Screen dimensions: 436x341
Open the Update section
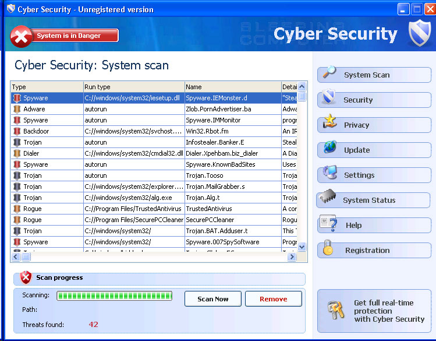(374, 150)
